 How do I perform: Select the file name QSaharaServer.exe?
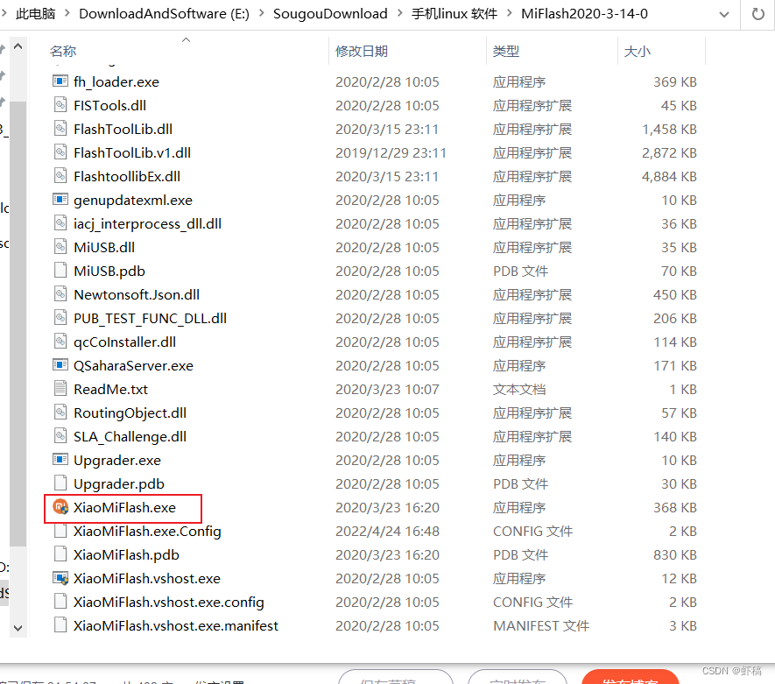[x=133, y=366]
